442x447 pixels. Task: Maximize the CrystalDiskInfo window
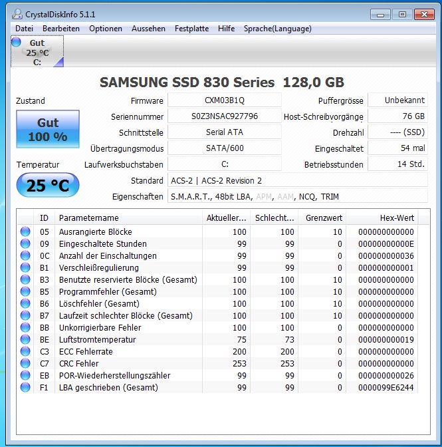[x=402, y=14]
